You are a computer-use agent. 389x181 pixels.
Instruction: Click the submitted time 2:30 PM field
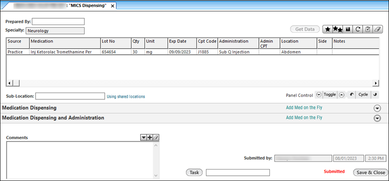click(376, 158)
